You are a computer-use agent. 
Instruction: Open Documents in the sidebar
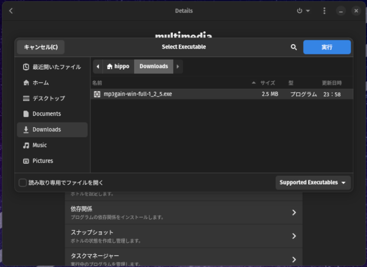pyautogui.click(x=52, y=114)
